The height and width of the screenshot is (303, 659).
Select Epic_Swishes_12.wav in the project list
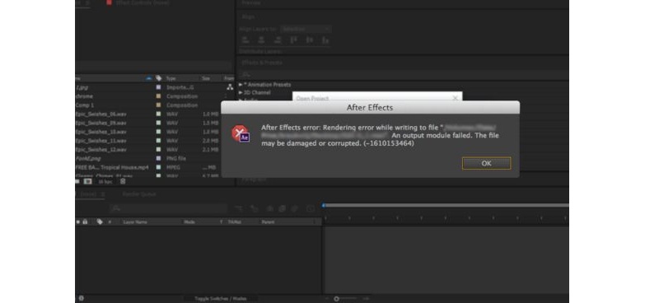100,149
